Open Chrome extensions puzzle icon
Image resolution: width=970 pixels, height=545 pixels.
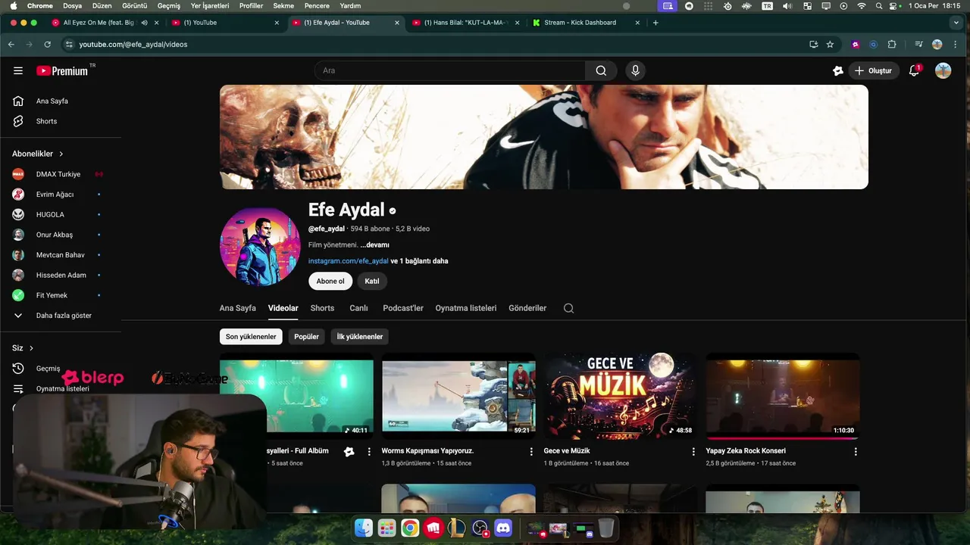(x=892, y=45)
